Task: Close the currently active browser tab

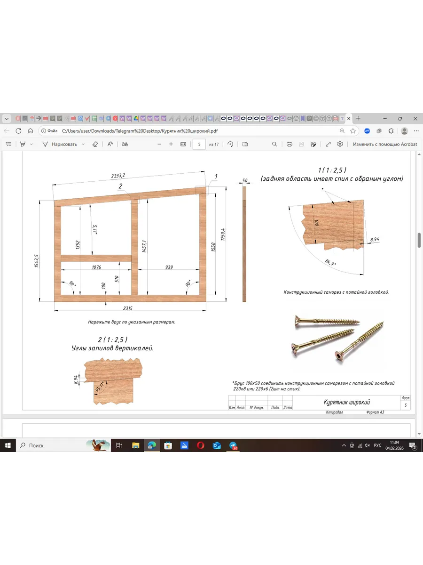Action: (349, 119)
